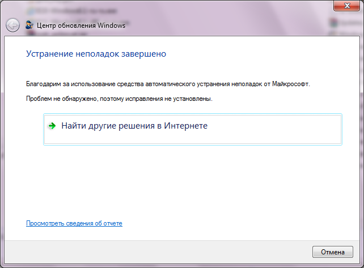Image resolution: width=364 pixels, height=268 pixels.
Task: Click the back arrow button
Action: click(12, 25)
